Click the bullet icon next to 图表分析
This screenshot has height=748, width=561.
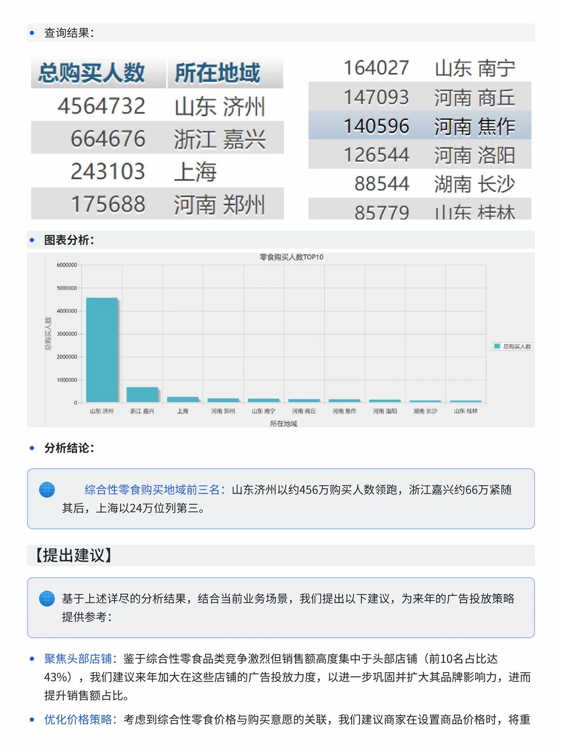[32, 239]
